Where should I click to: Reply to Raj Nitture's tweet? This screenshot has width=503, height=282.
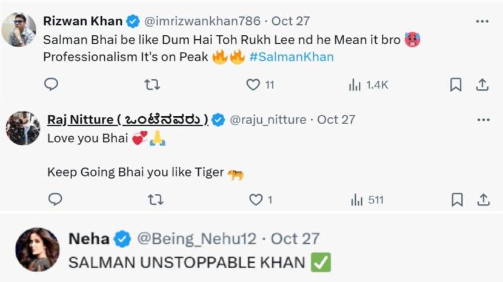(55, 200)
